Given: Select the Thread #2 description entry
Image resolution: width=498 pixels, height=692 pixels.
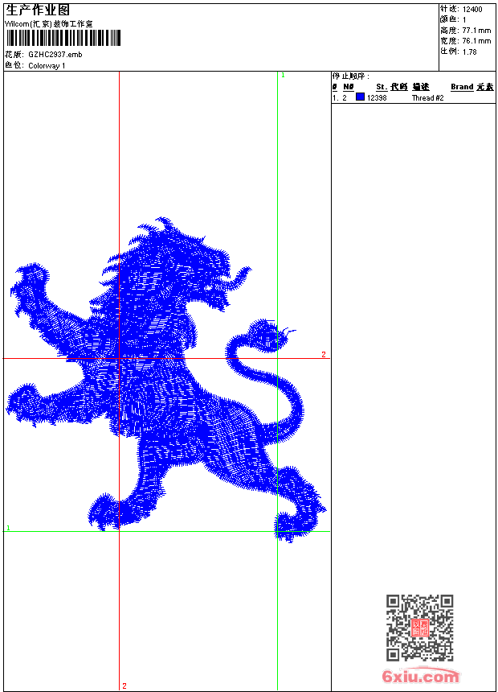Looking at the screenshot, I should (x=427, y=98).
